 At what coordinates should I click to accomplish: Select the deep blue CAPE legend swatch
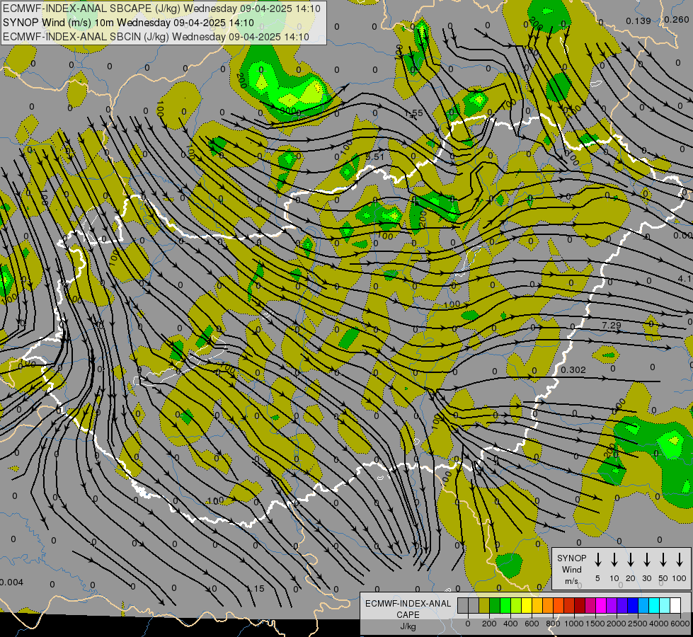pyautogui.click(x=634, y=605)
